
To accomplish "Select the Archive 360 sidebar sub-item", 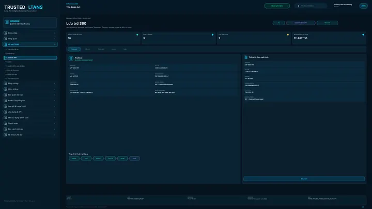I will point(30,58).
